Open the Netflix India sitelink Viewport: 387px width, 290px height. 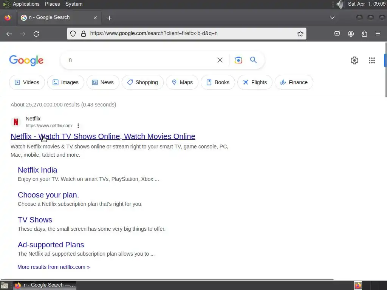37,170
